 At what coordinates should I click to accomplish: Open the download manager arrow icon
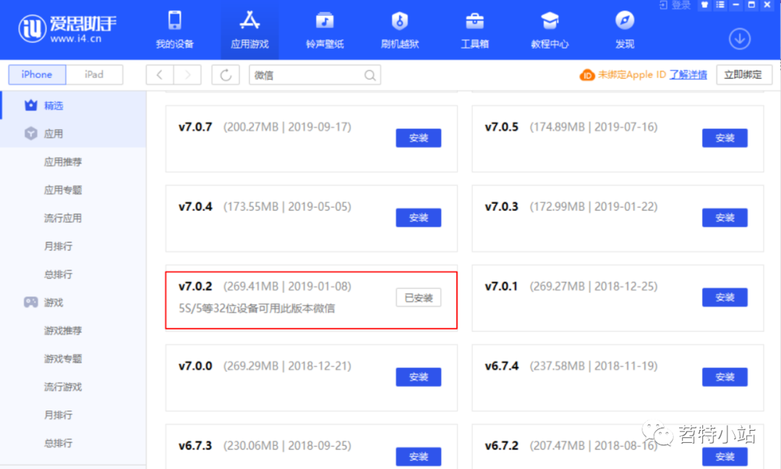(740, 39)
